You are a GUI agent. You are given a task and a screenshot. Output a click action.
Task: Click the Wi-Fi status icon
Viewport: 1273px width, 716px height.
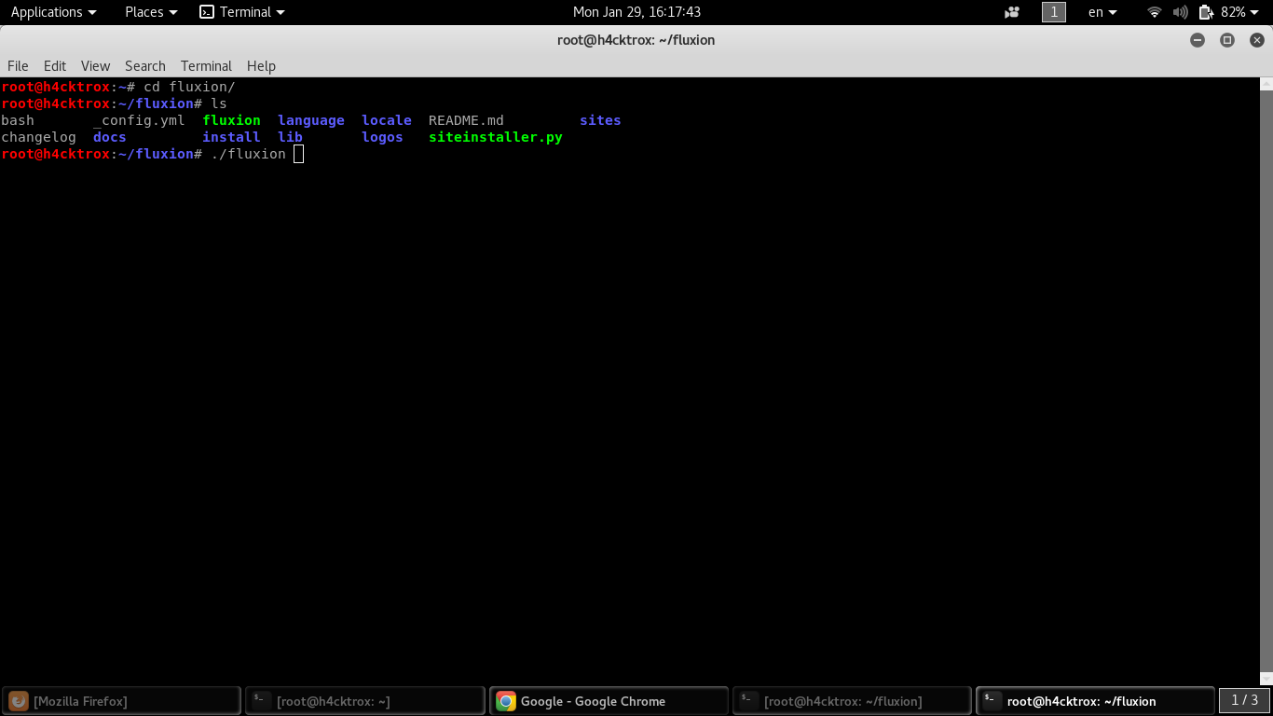[x=1155, y=12]
